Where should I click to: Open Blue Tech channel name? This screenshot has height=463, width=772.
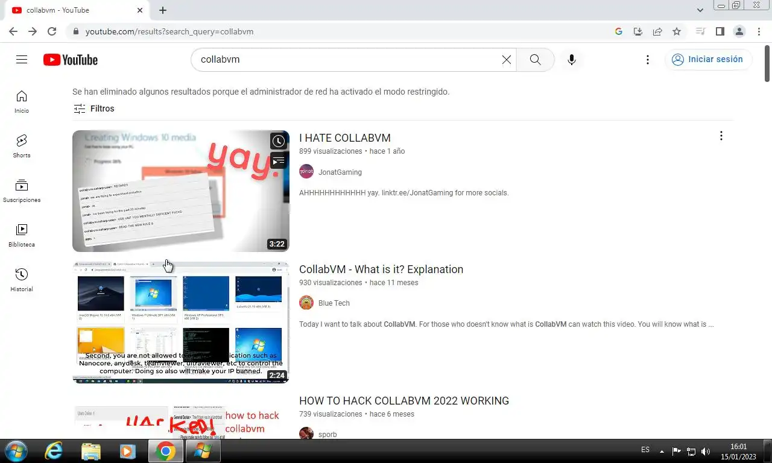pos(334,303)
